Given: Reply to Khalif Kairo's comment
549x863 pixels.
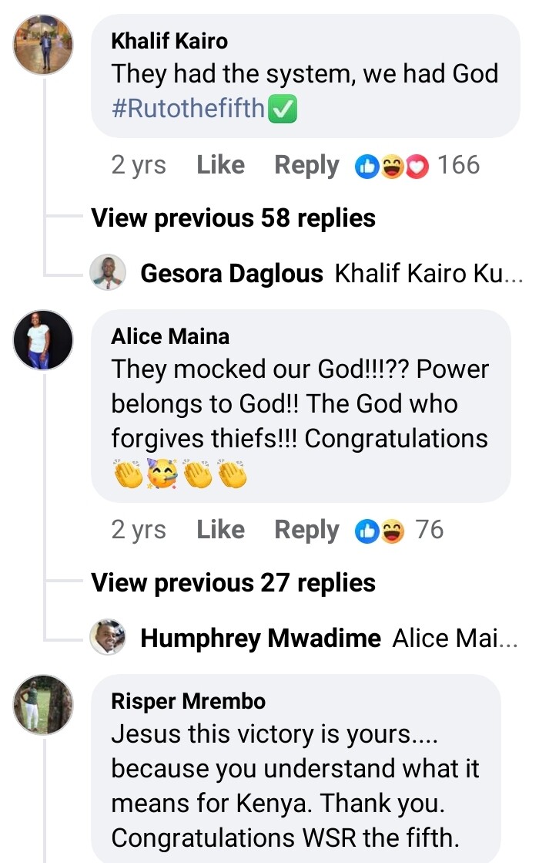Looking at the screenshot, I should [x=306, y=166].
